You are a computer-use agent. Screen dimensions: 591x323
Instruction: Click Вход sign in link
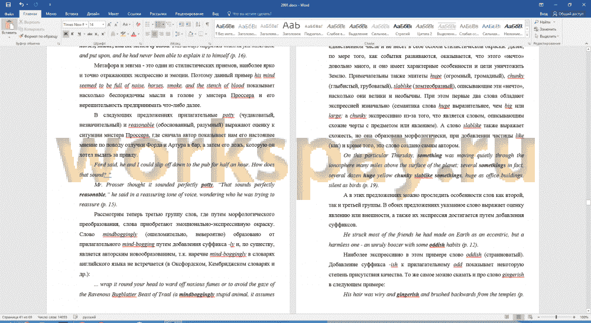544,14
